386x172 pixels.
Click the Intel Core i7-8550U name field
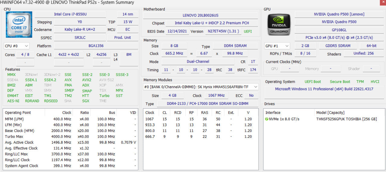70,14
